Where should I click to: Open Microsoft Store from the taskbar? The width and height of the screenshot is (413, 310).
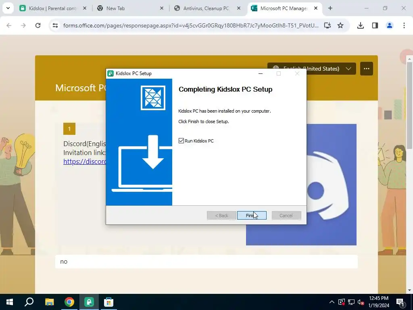click(x=108, y=302)
